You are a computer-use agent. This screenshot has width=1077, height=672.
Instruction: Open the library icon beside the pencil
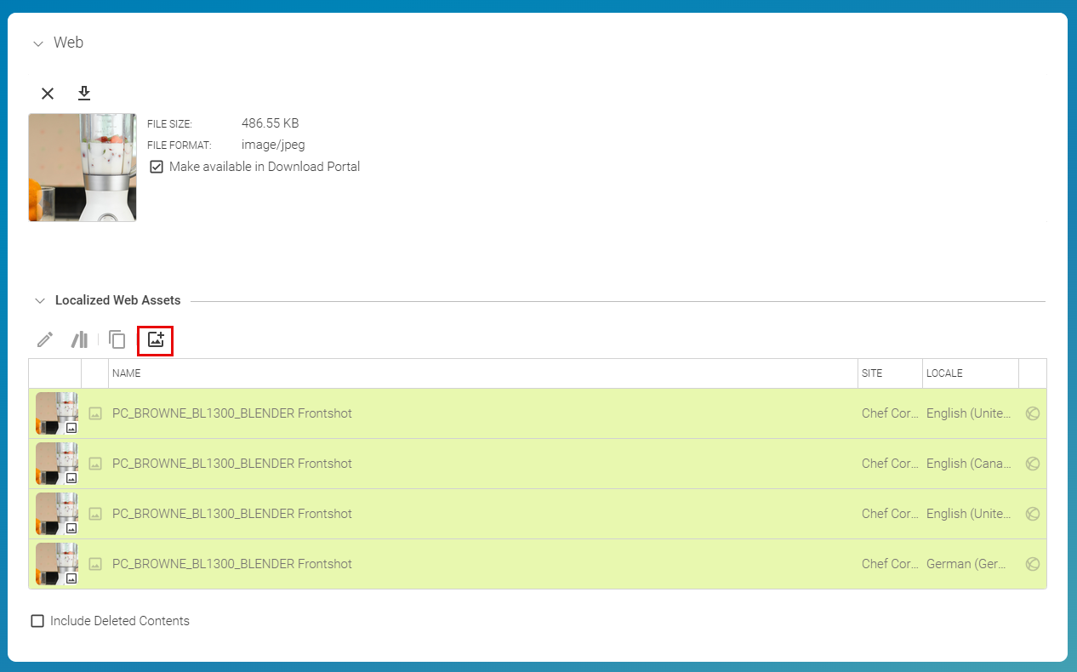80,340
